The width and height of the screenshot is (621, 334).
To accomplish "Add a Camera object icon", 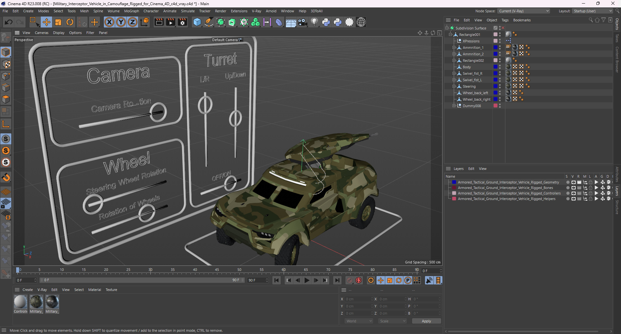I will coord(302,22).
